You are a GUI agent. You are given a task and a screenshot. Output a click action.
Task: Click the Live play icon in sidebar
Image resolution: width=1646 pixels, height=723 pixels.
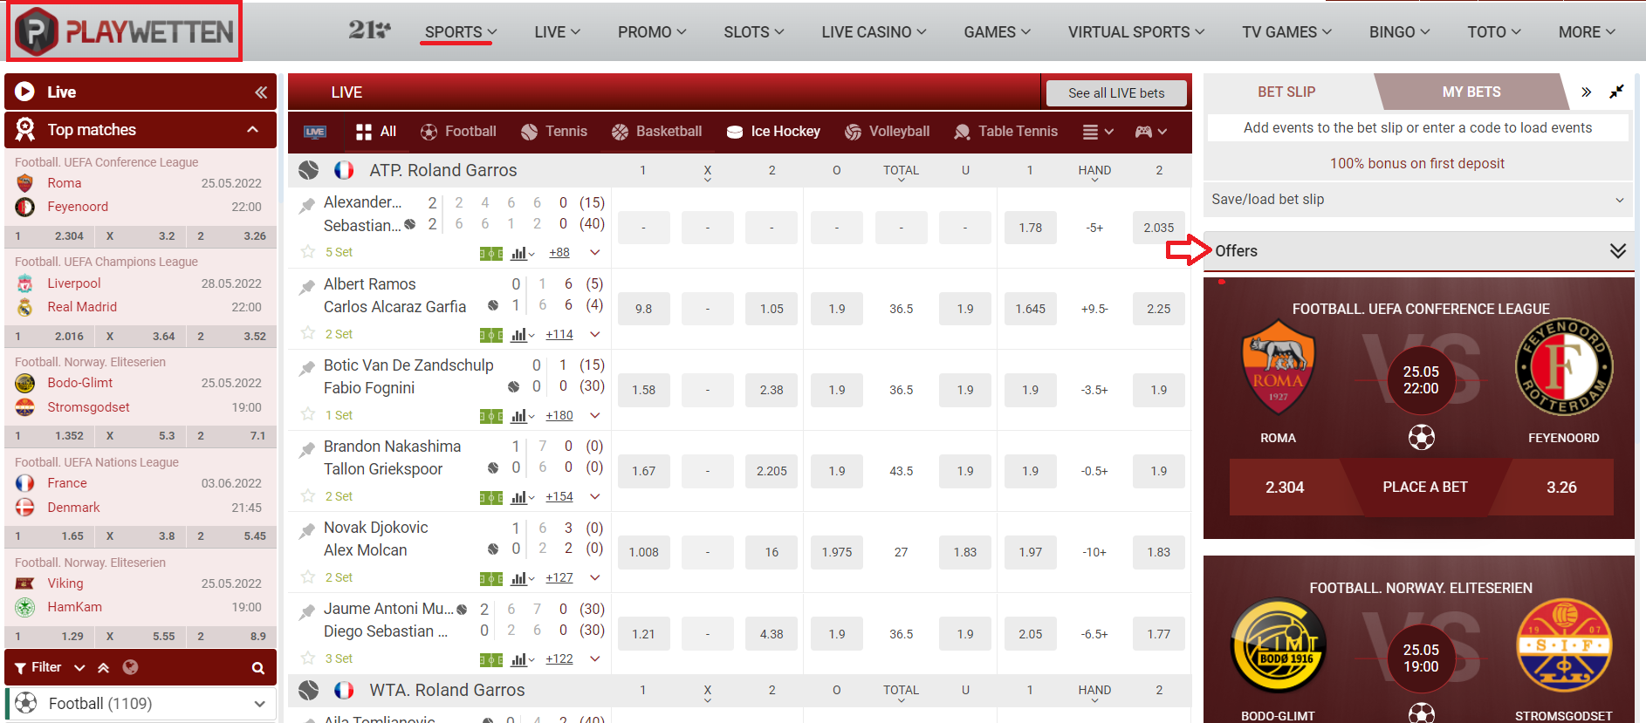coord(25,92)
